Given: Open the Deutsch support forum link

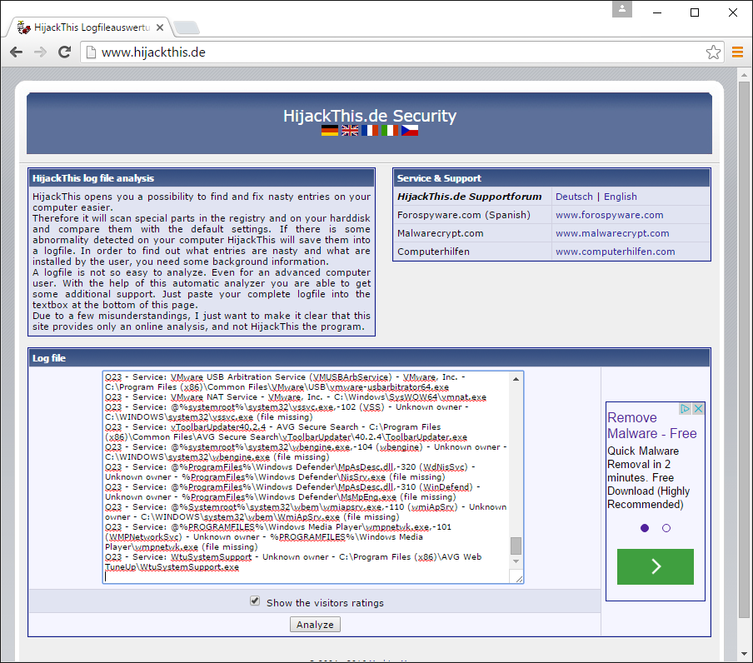Looking at the screenshot, I should [574, 197].
